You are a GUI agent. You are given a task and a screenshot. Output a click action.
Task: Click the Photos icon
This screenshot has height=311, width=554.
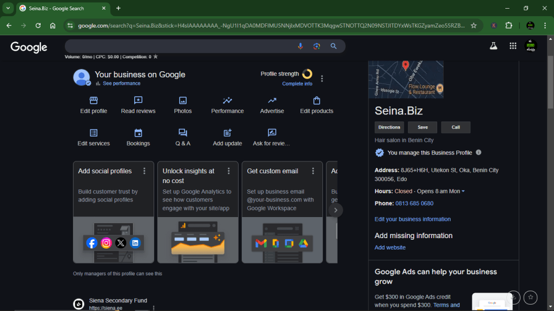[x=183, y=100]
